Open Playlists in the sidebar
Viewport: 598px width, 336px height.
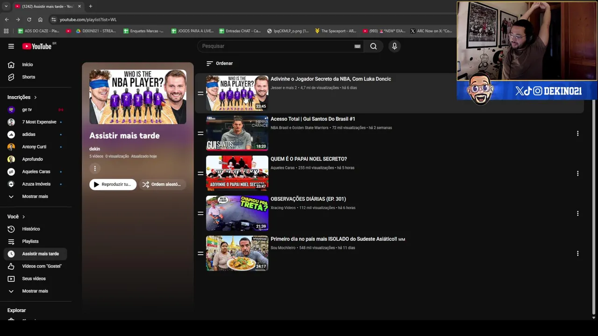pos(36,241)
